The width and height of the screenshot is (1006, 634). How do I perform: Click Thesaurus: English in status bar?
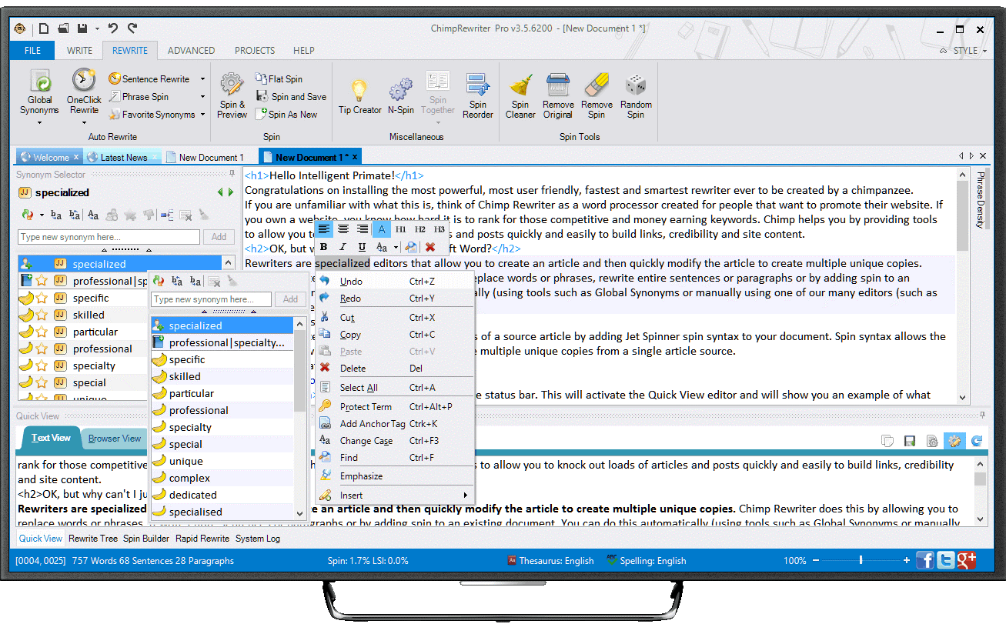click(550, 560)
